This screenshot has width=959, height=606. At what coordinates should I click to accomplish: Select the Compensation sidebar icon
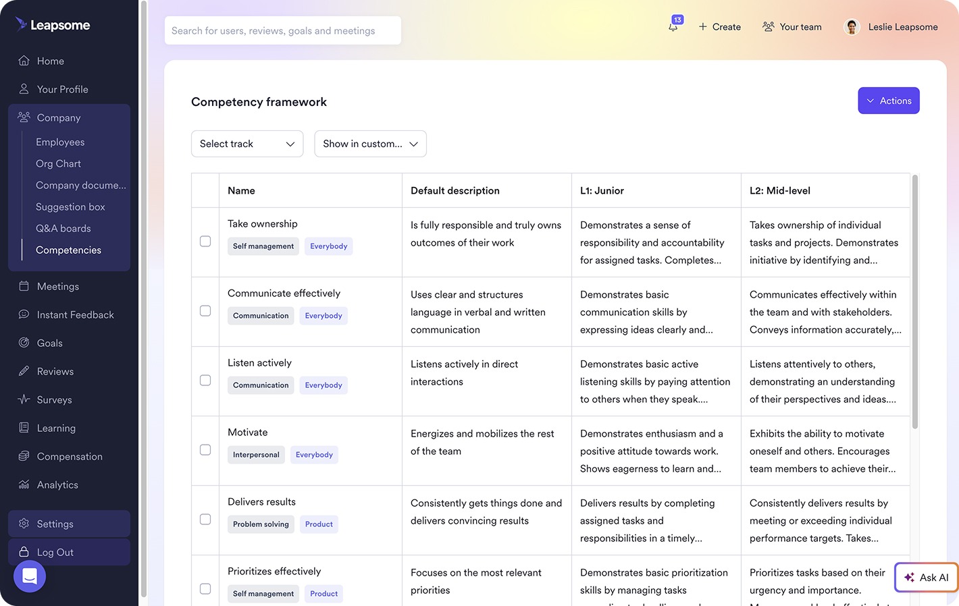[x=24, y=456]
